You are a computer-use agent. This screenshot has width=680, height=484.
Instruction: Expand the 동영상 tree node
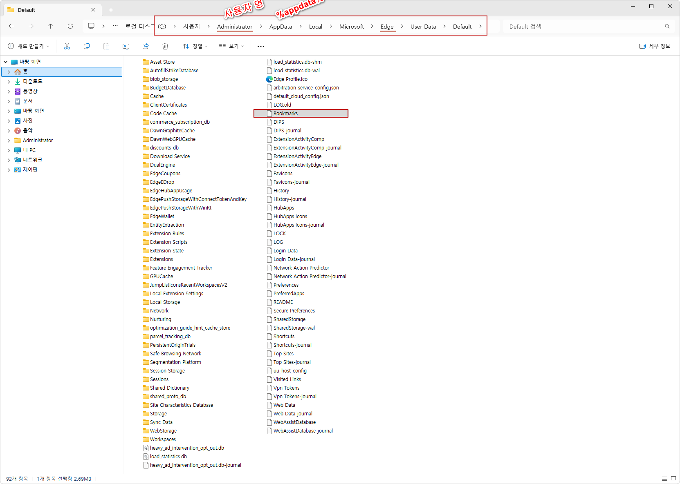(9, 91)
